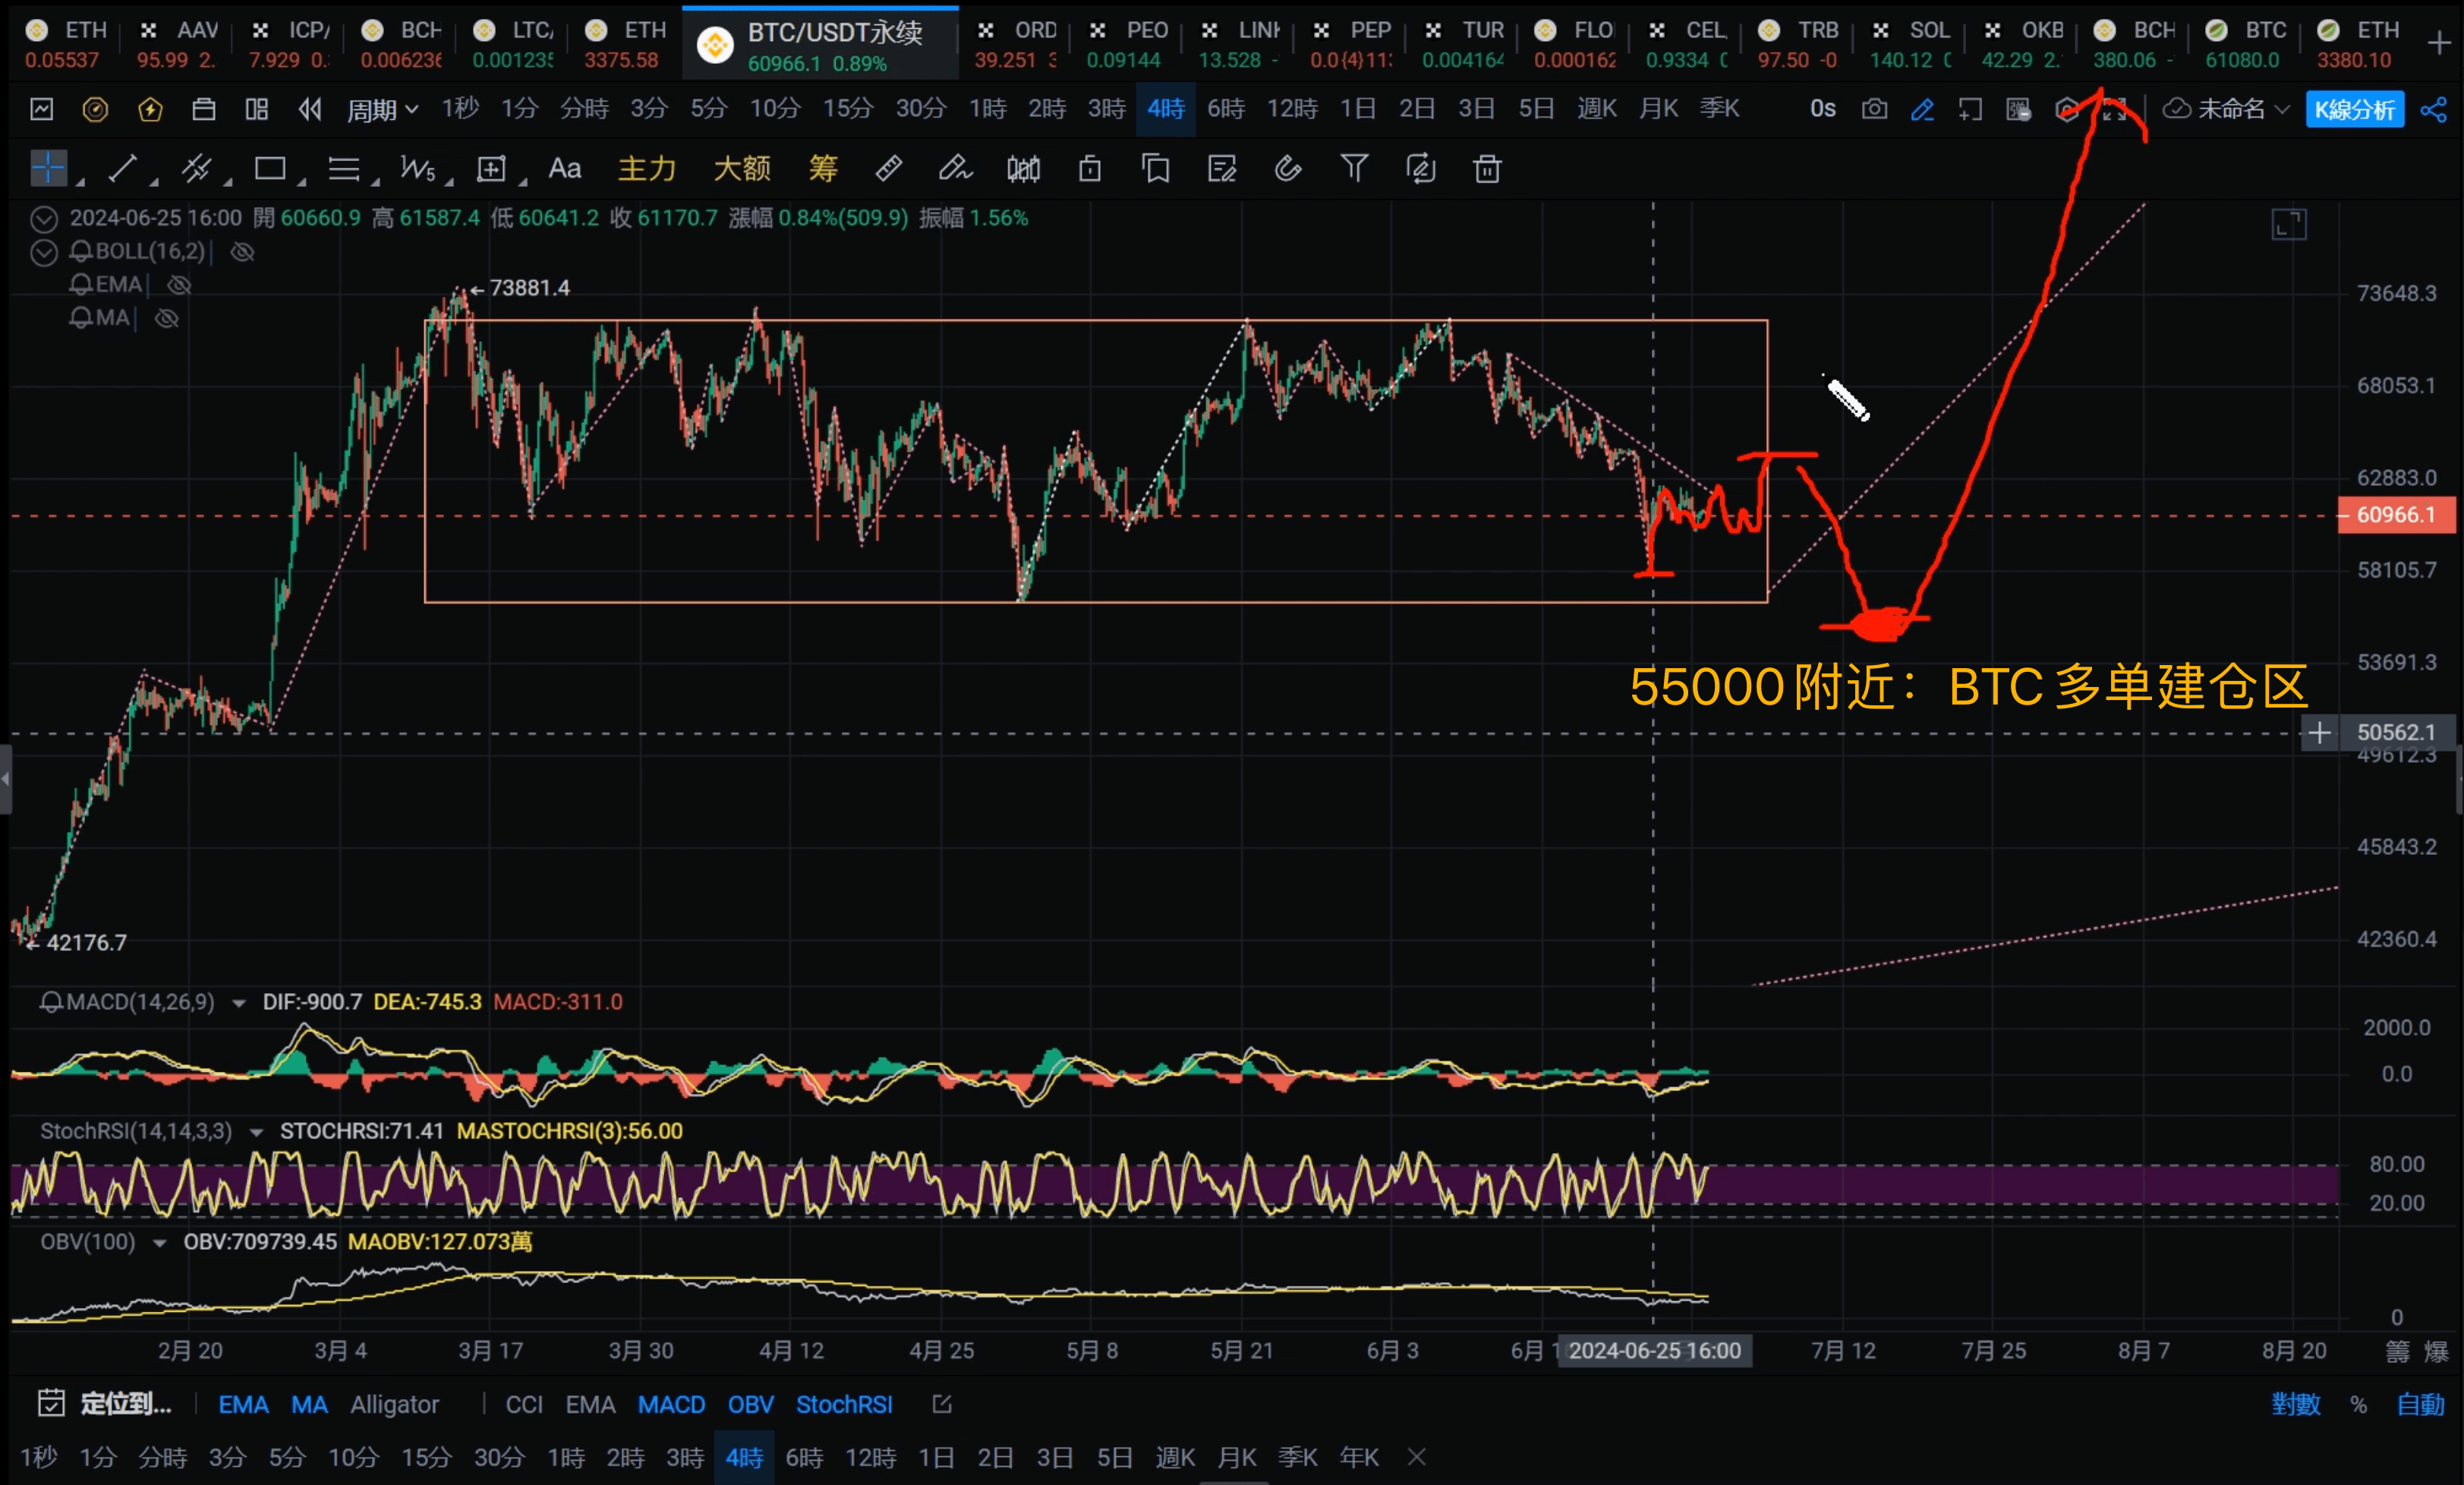
Task: Select the ruler measure tool
Action: pos(888,168)
